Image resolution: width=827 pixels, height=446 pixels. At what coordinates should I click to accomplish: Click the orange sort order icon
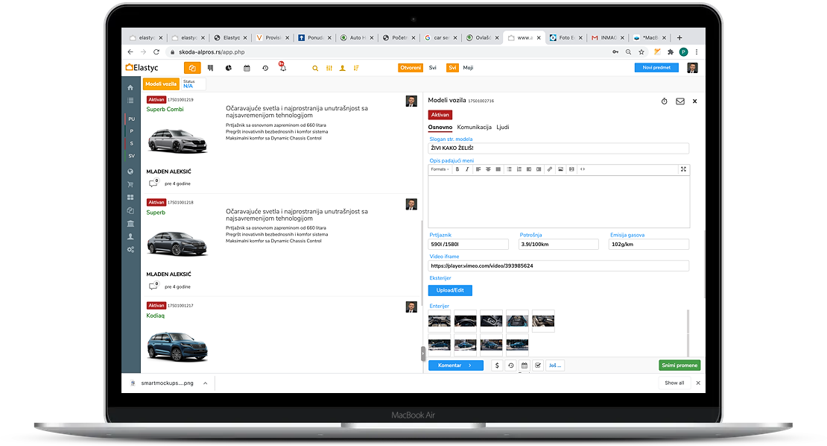(357, 68)
